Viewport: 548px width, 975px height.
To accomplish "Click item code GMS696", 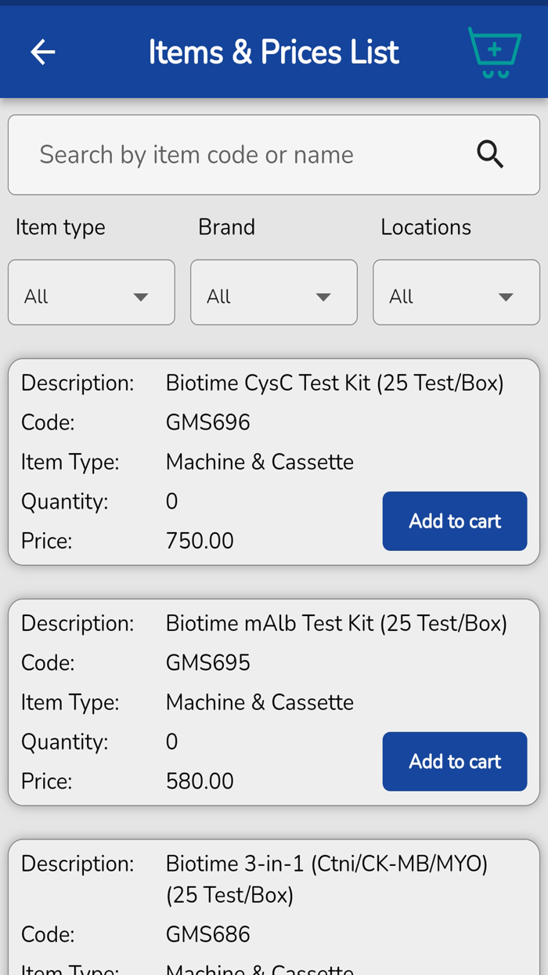I will [x=207, y=422].
